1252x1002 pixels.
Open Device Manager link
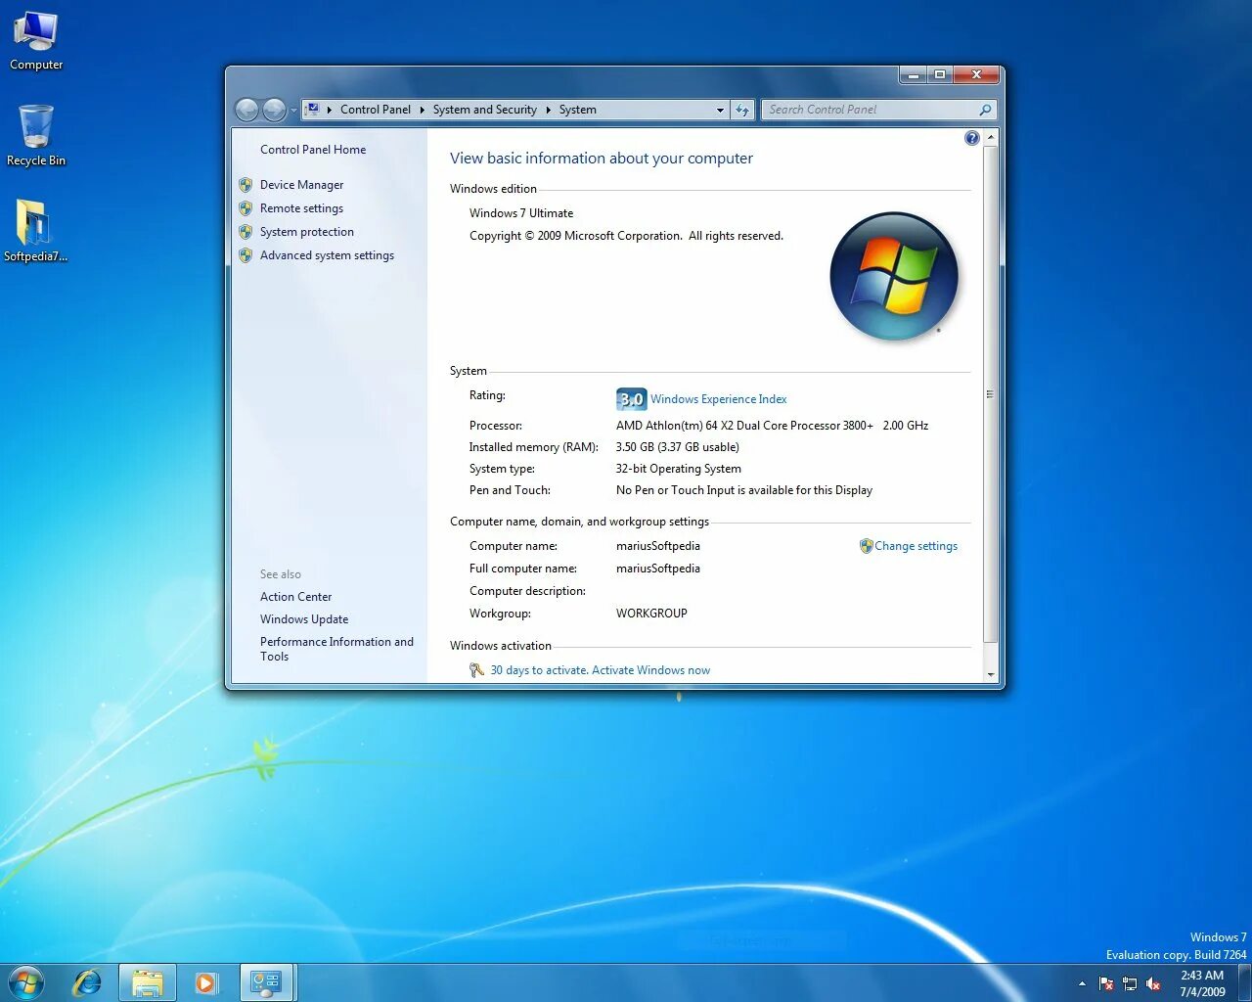tap(301, 185)
